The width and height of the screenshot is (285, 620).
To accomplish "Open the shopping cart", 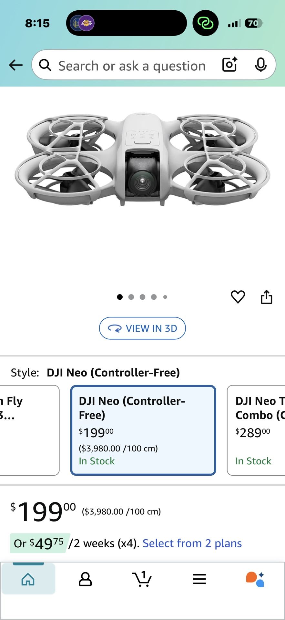I will click(x=142, y=579).
